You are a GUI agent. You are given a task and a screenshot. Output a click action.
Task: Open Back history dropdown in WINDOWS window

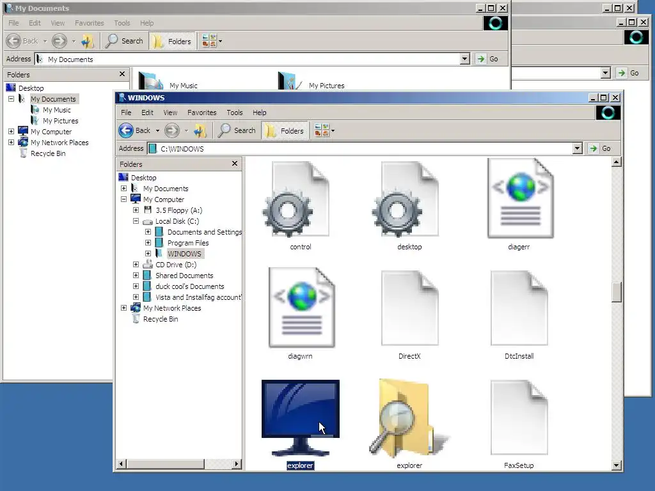pyautogui.click(x=157, y=130)
